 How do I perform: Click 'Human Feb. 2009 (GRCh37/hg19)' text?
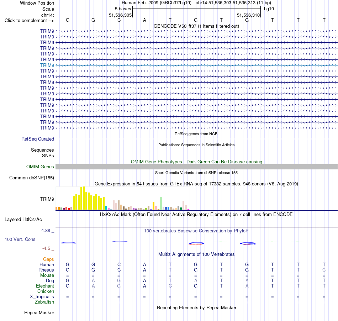157,3
